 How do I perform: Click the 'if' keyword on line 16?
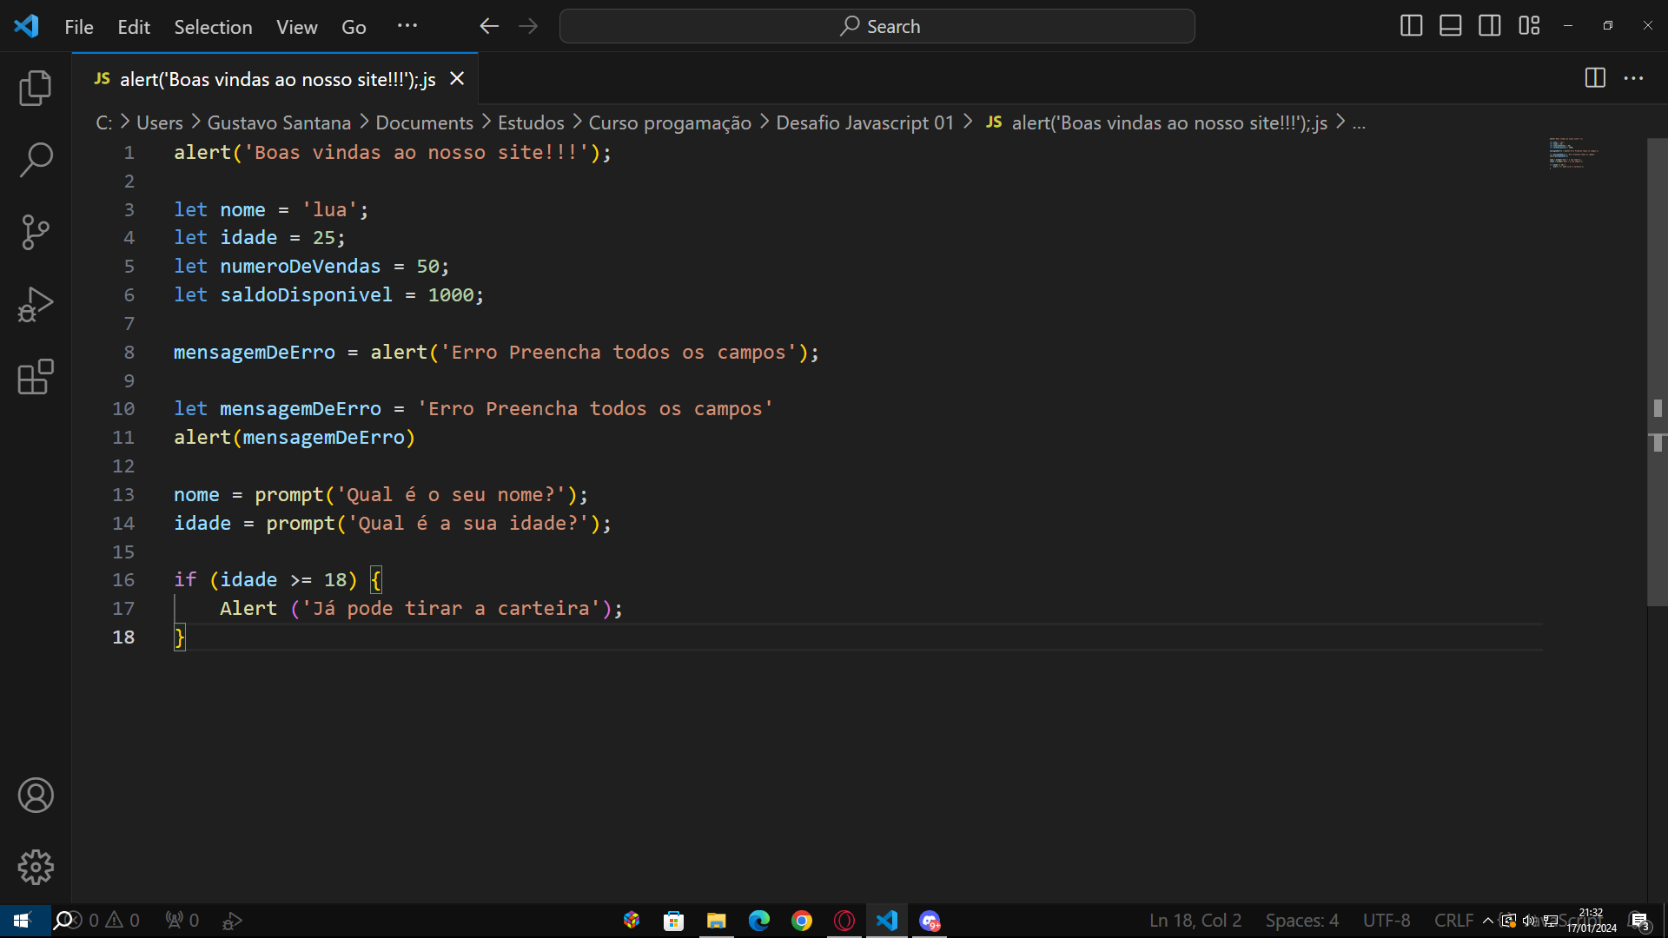[x=185, y=580]
